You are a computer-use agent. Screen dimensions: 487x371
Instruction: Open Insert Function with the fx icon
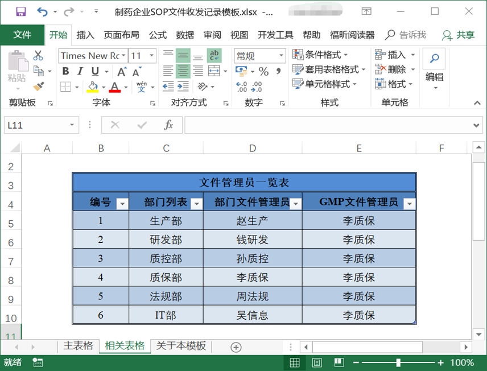169,125
